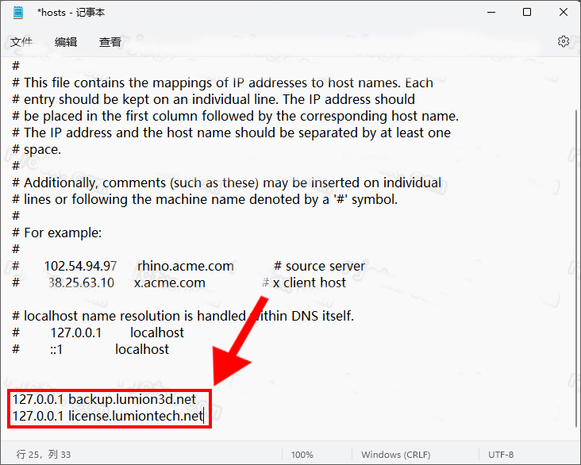581x465 pixels.
Task: Click the line '127.0.0.1 backup.lumion3d.net'
Action: click(x=104, y=399)
